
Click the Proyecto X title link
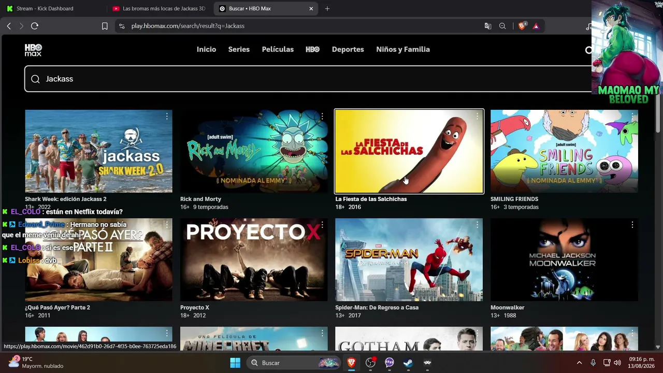(x=195, y=307)
